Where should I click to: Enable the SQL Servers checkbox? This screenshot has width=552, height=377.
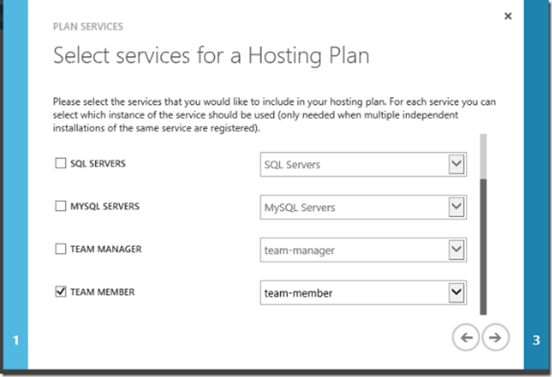[60, 164]
